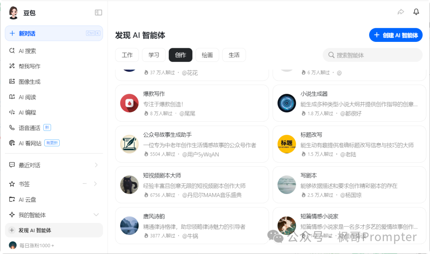Switch to the 学习 tab

tap(154, 55)
